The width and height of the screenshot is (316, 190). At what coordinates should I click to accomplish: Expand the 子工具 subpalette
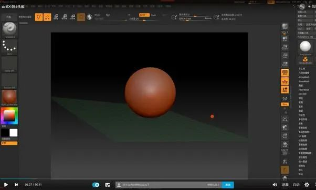301,69
